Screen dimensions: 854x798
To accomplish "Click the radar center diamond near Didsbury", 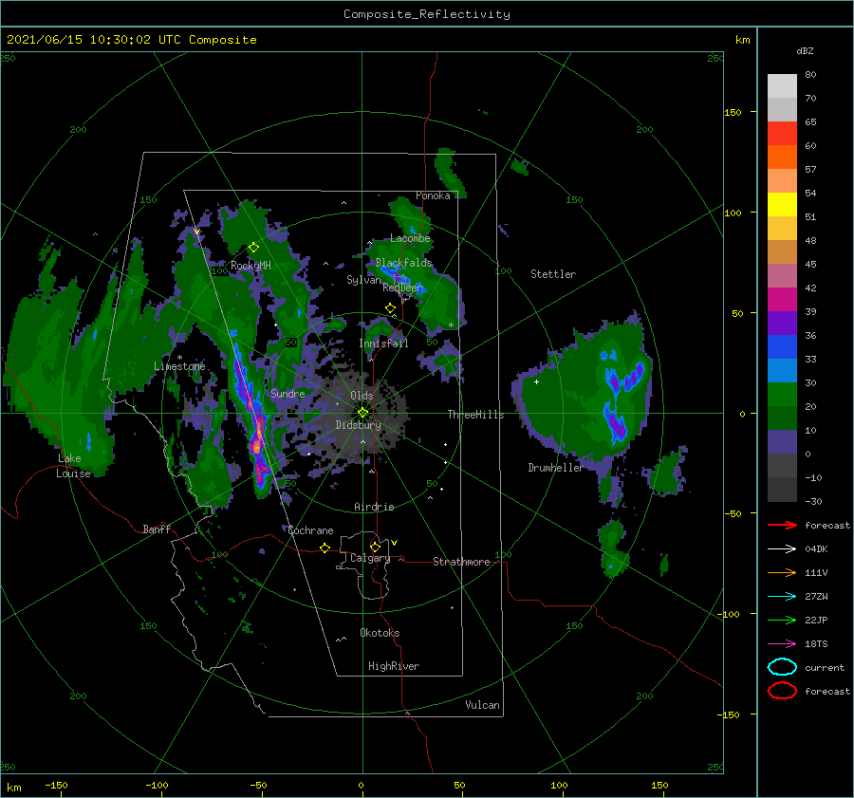I will click(362, 413).
